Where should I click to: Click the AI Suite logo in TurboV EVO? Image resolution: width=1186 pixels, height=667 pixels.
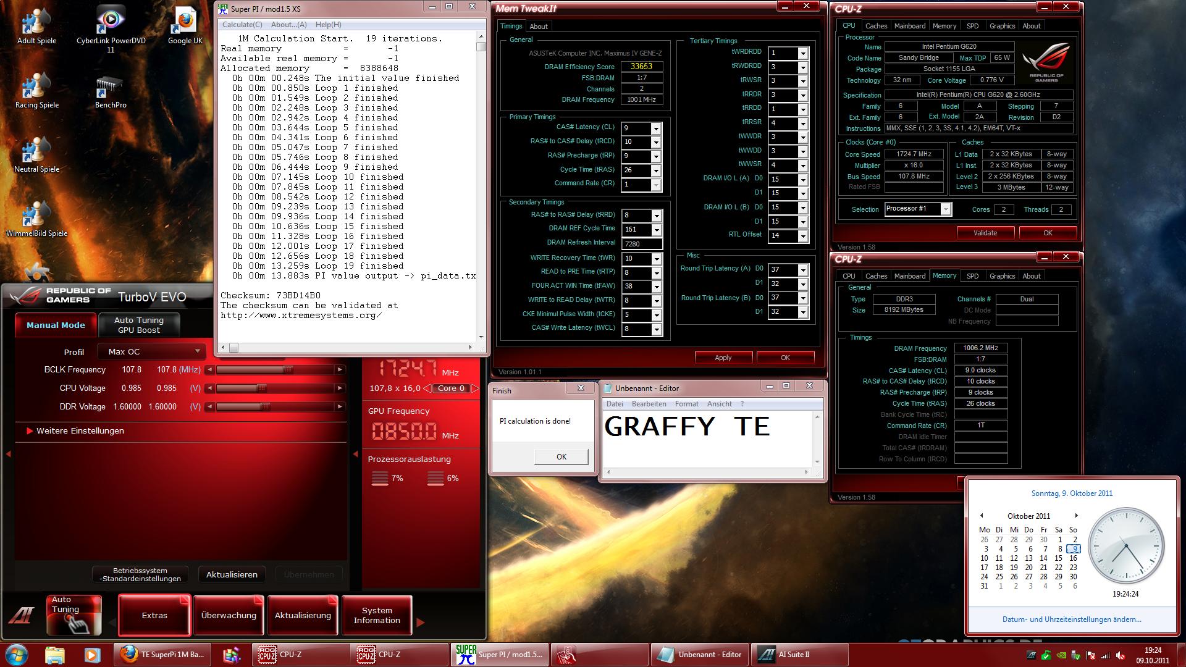pos(22,616)
